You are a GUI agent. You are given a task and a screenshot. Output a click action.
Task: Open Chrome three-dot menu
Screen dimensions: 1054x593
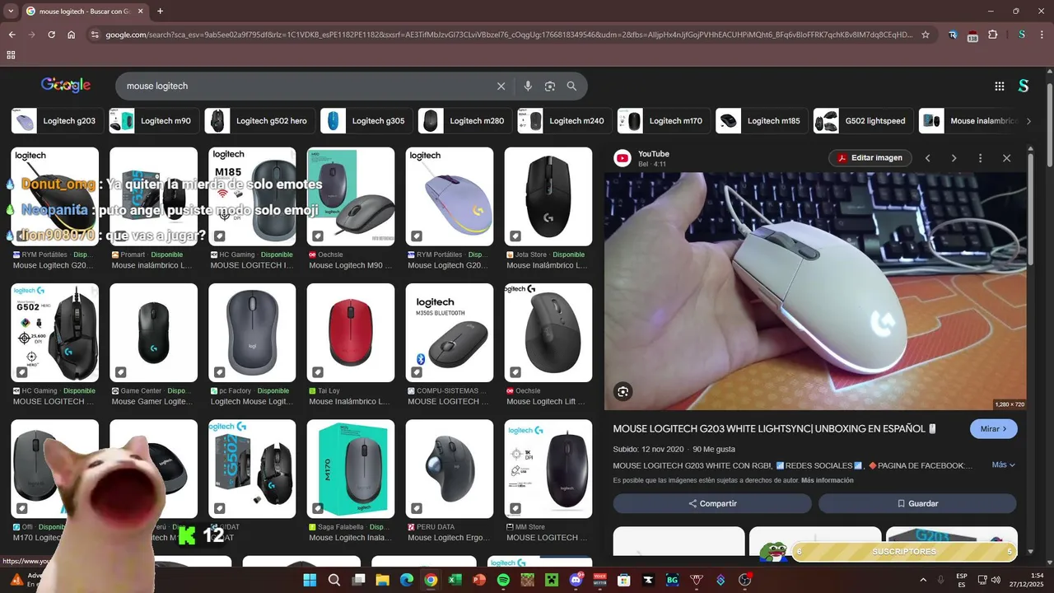1041,35
